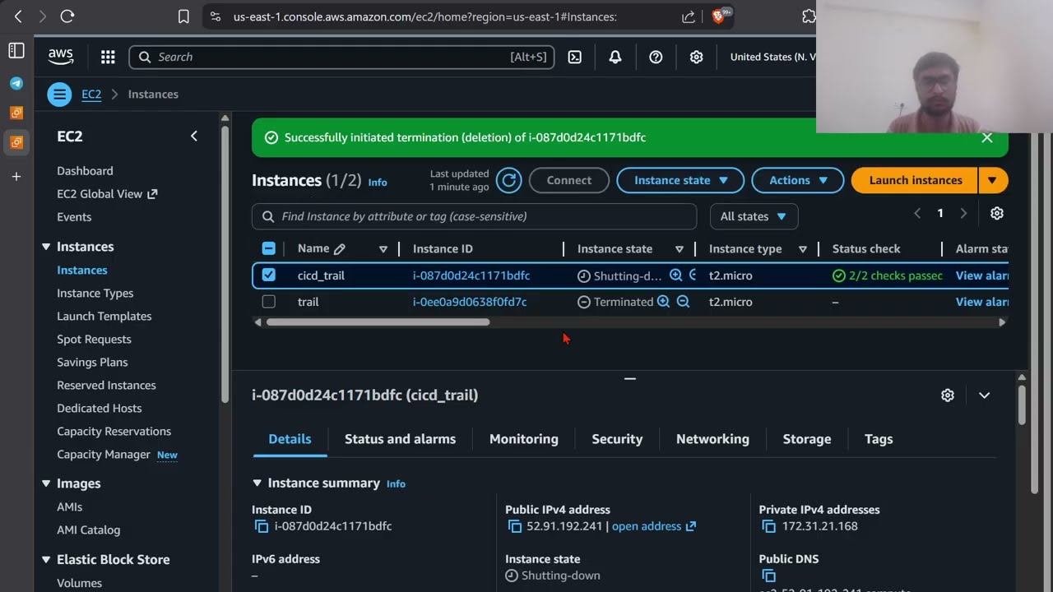
Task: Switch to the Security tab
Action: point(617,439)
